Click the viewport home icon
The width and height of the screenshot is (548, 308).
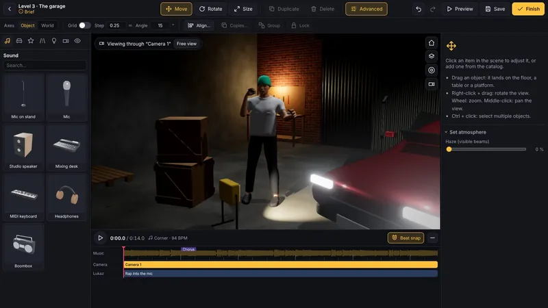[432, 43]
